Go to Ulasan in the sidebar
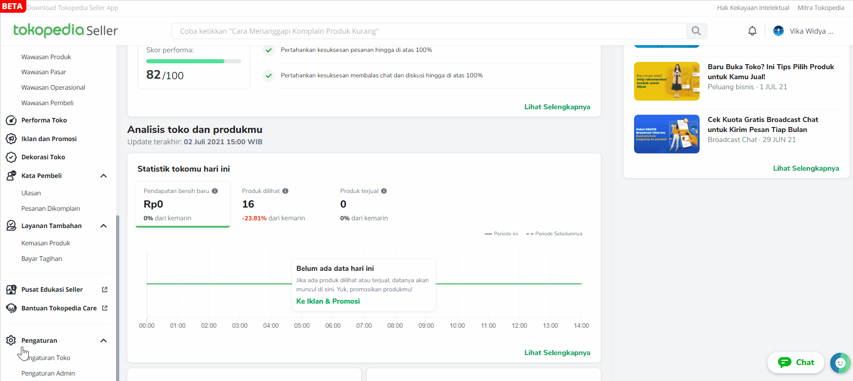853x381 pixels. (31, 193)
